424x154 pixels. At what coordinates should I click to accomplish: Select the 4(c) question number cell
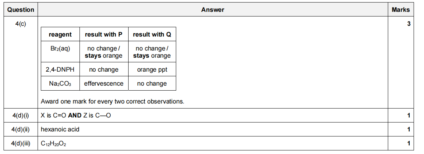[x=21, y=24]
